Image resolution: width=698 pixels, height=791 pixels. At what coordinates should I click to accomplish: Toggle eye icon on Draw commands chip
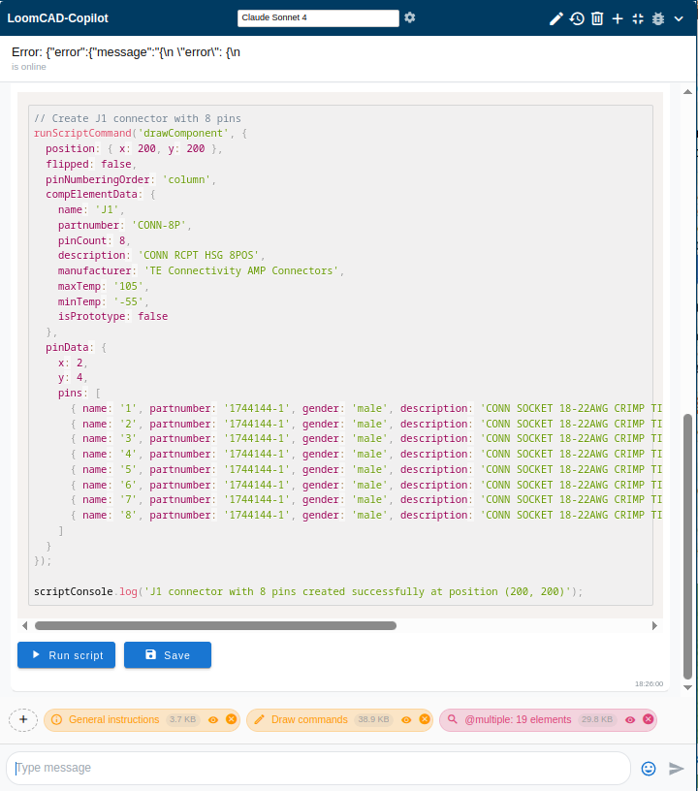(x=406, y=719)
